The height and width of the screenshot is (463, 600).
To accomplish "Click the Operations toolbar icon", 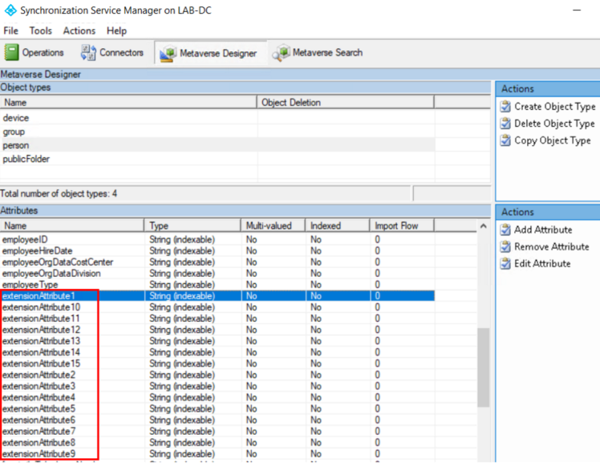I will (x=12, y=53).
